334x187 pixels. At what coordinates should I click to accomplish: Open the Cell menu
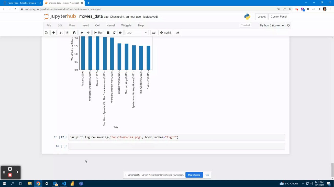pos(98,25)
